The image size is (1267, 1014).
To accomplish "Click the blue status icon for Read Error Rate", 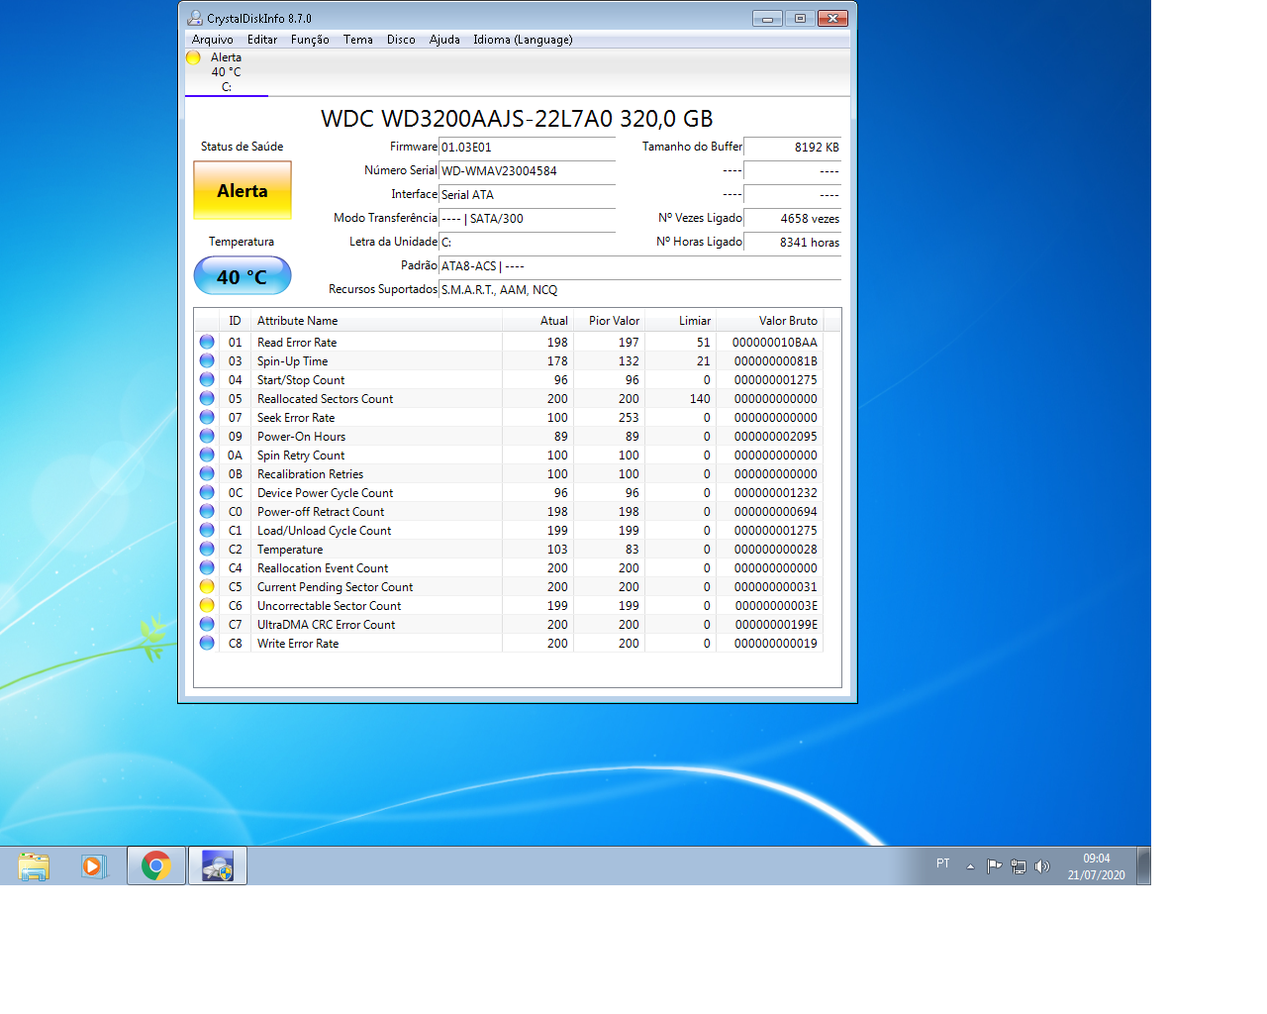I will point(207,342).
